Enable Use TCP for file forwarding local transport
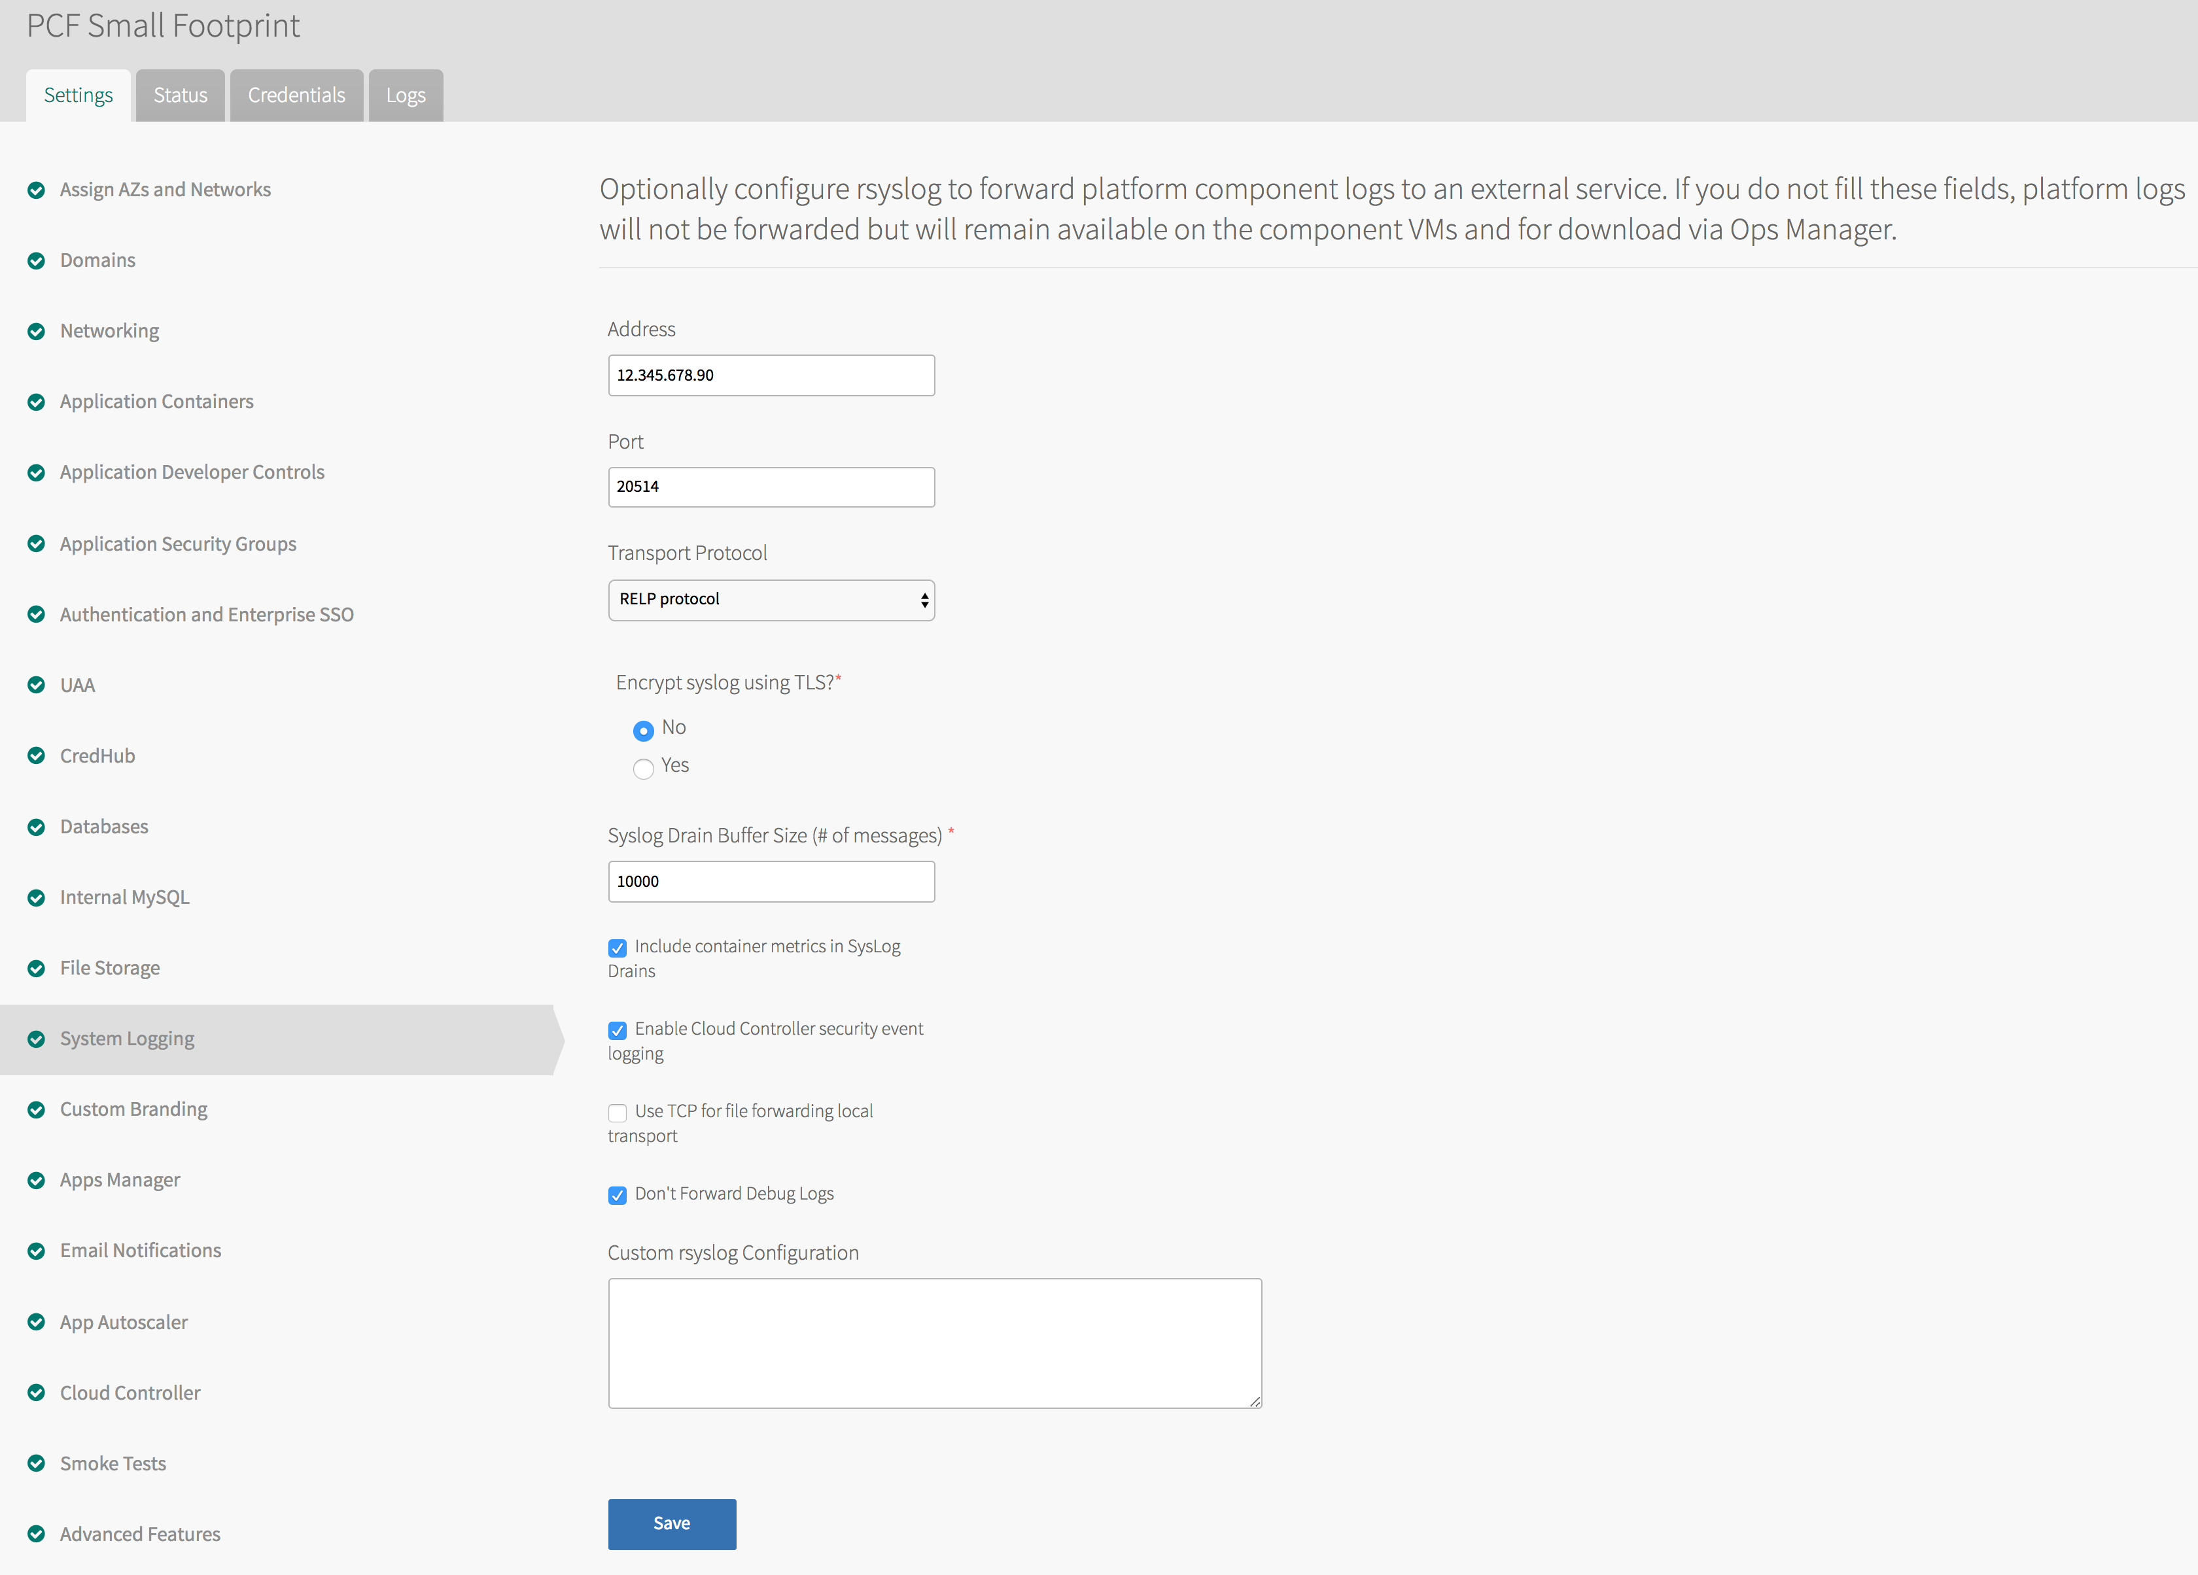 [x=618, y=1113]
